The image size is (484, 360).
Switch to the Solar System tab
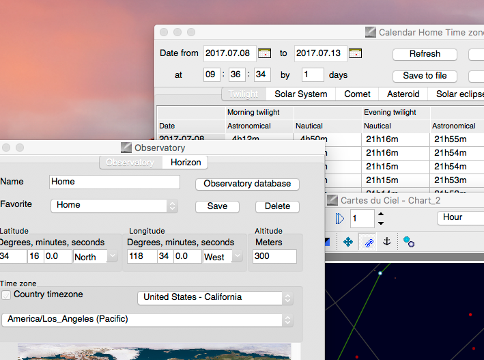[x=300, y=94]
